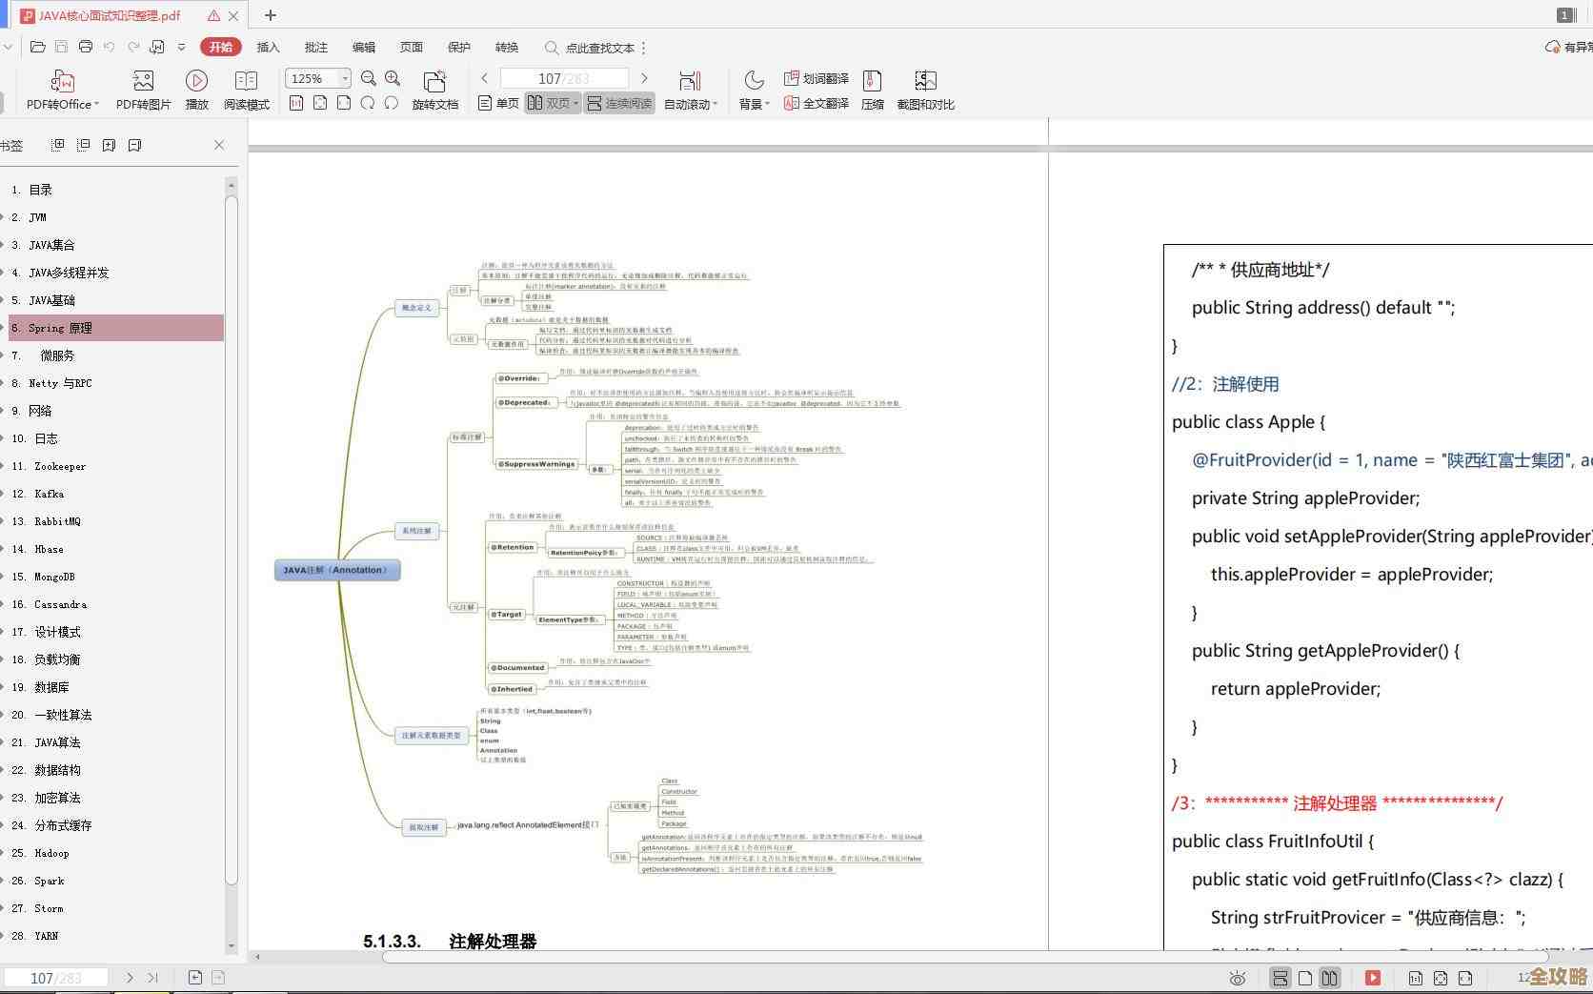
Task: Click the 压缩 compress icon
Action: pyautogui.click(x=872, y=82)
